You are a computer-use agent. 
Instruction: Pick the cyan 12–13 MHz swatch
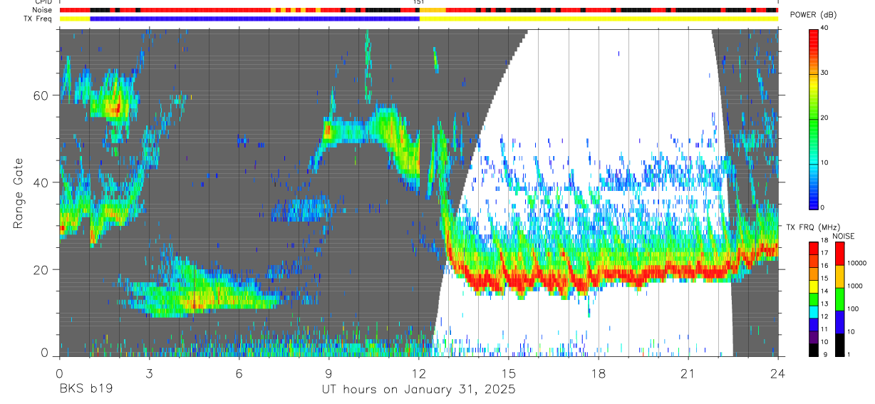813,311
